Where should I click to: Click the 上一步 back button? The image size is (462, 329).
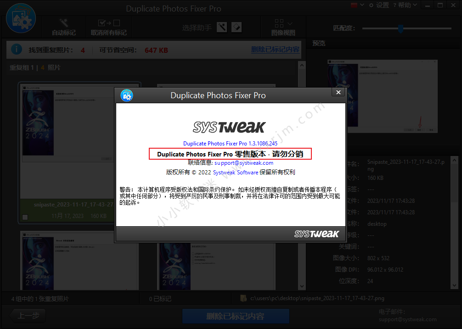(28, 316)
